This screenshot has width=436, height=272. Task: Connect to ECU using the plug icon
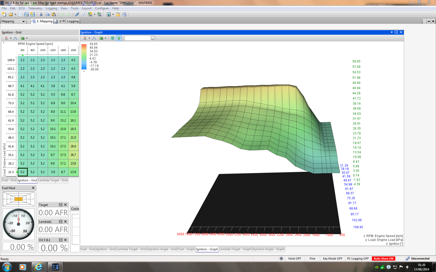pyautogui.click(x=77, y=14)
